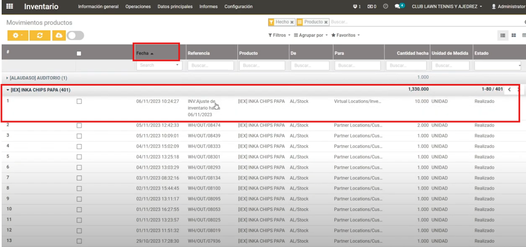Image resolution: width=526 pixels, height=247 pixels.
Task: Open the conversations icon with badge 4
Action: coord(398,7)
